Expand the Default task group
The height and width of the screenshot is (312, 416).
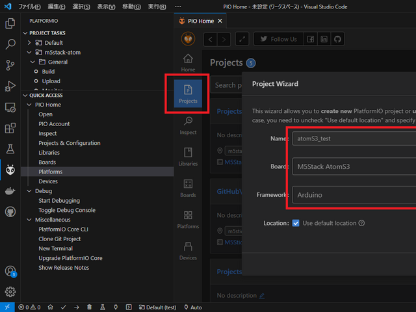pyautogui.click(x=29, y=43)
